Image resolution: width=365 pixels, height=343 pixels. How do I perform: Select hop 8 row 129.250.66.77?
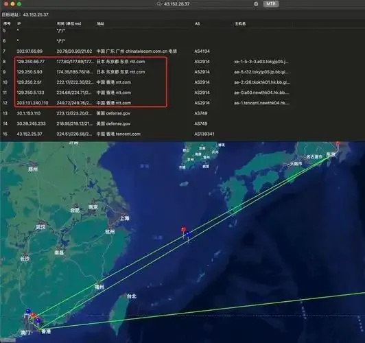click(182, 62)
